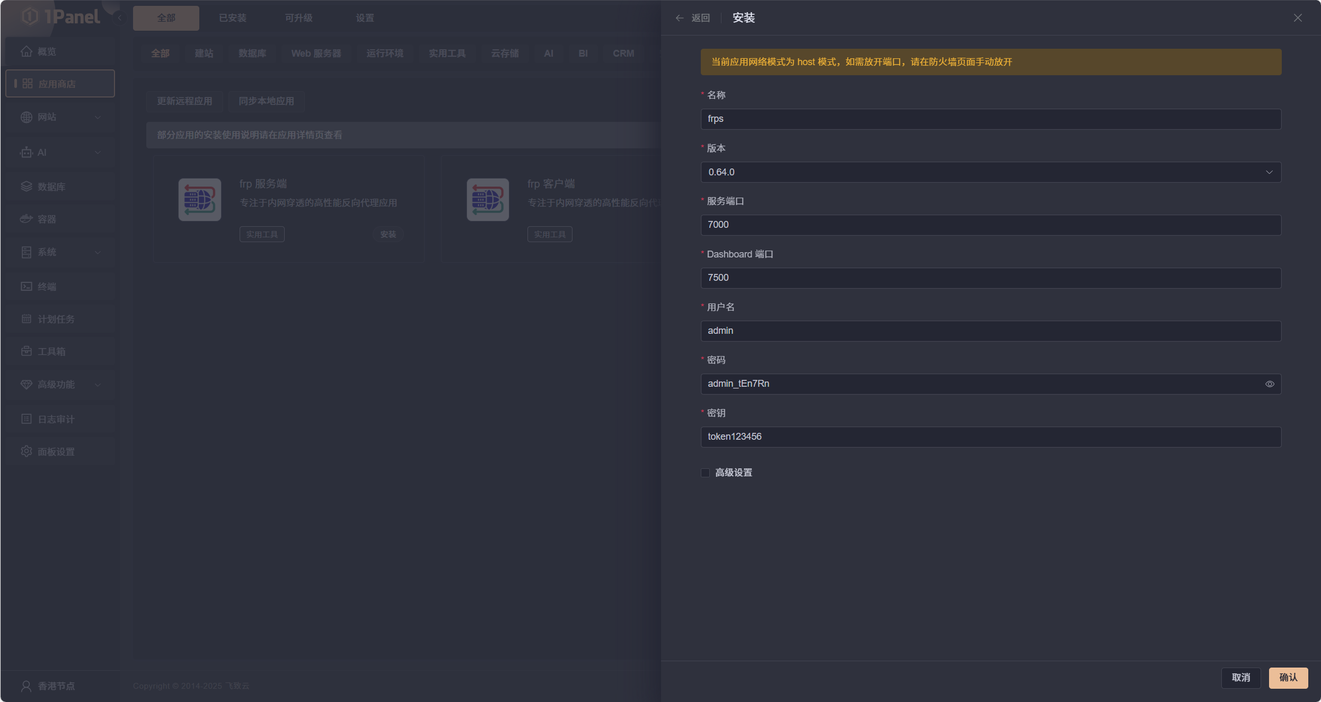Click the 应用商店 grid icon in sidebar
Image resolution: width=1321 pixels, height=702 pixels.
click(x=28, y=84)
